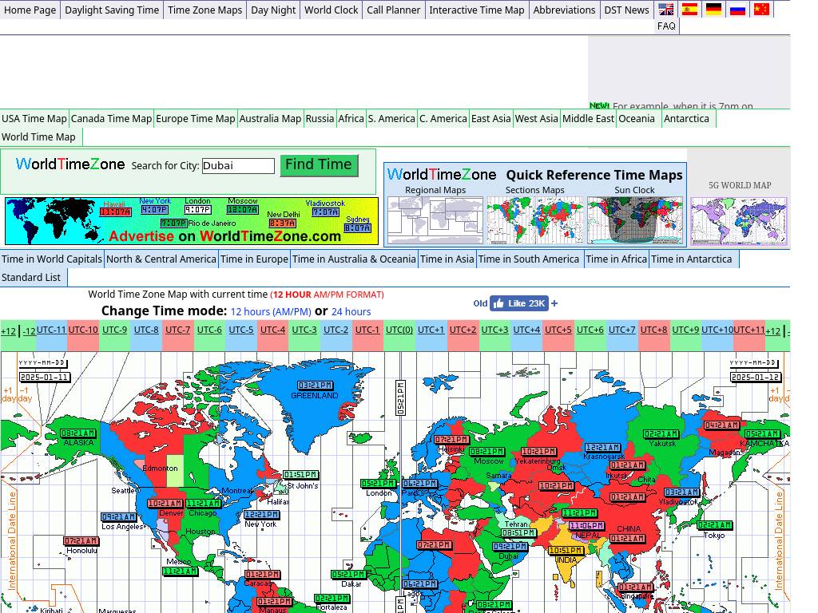
Task: Select the UTC(0) zone header
Action: pyautogui.click(x=399, y=330)
